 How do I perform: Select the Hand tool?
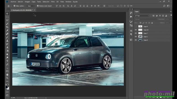(x=7, y=75)
